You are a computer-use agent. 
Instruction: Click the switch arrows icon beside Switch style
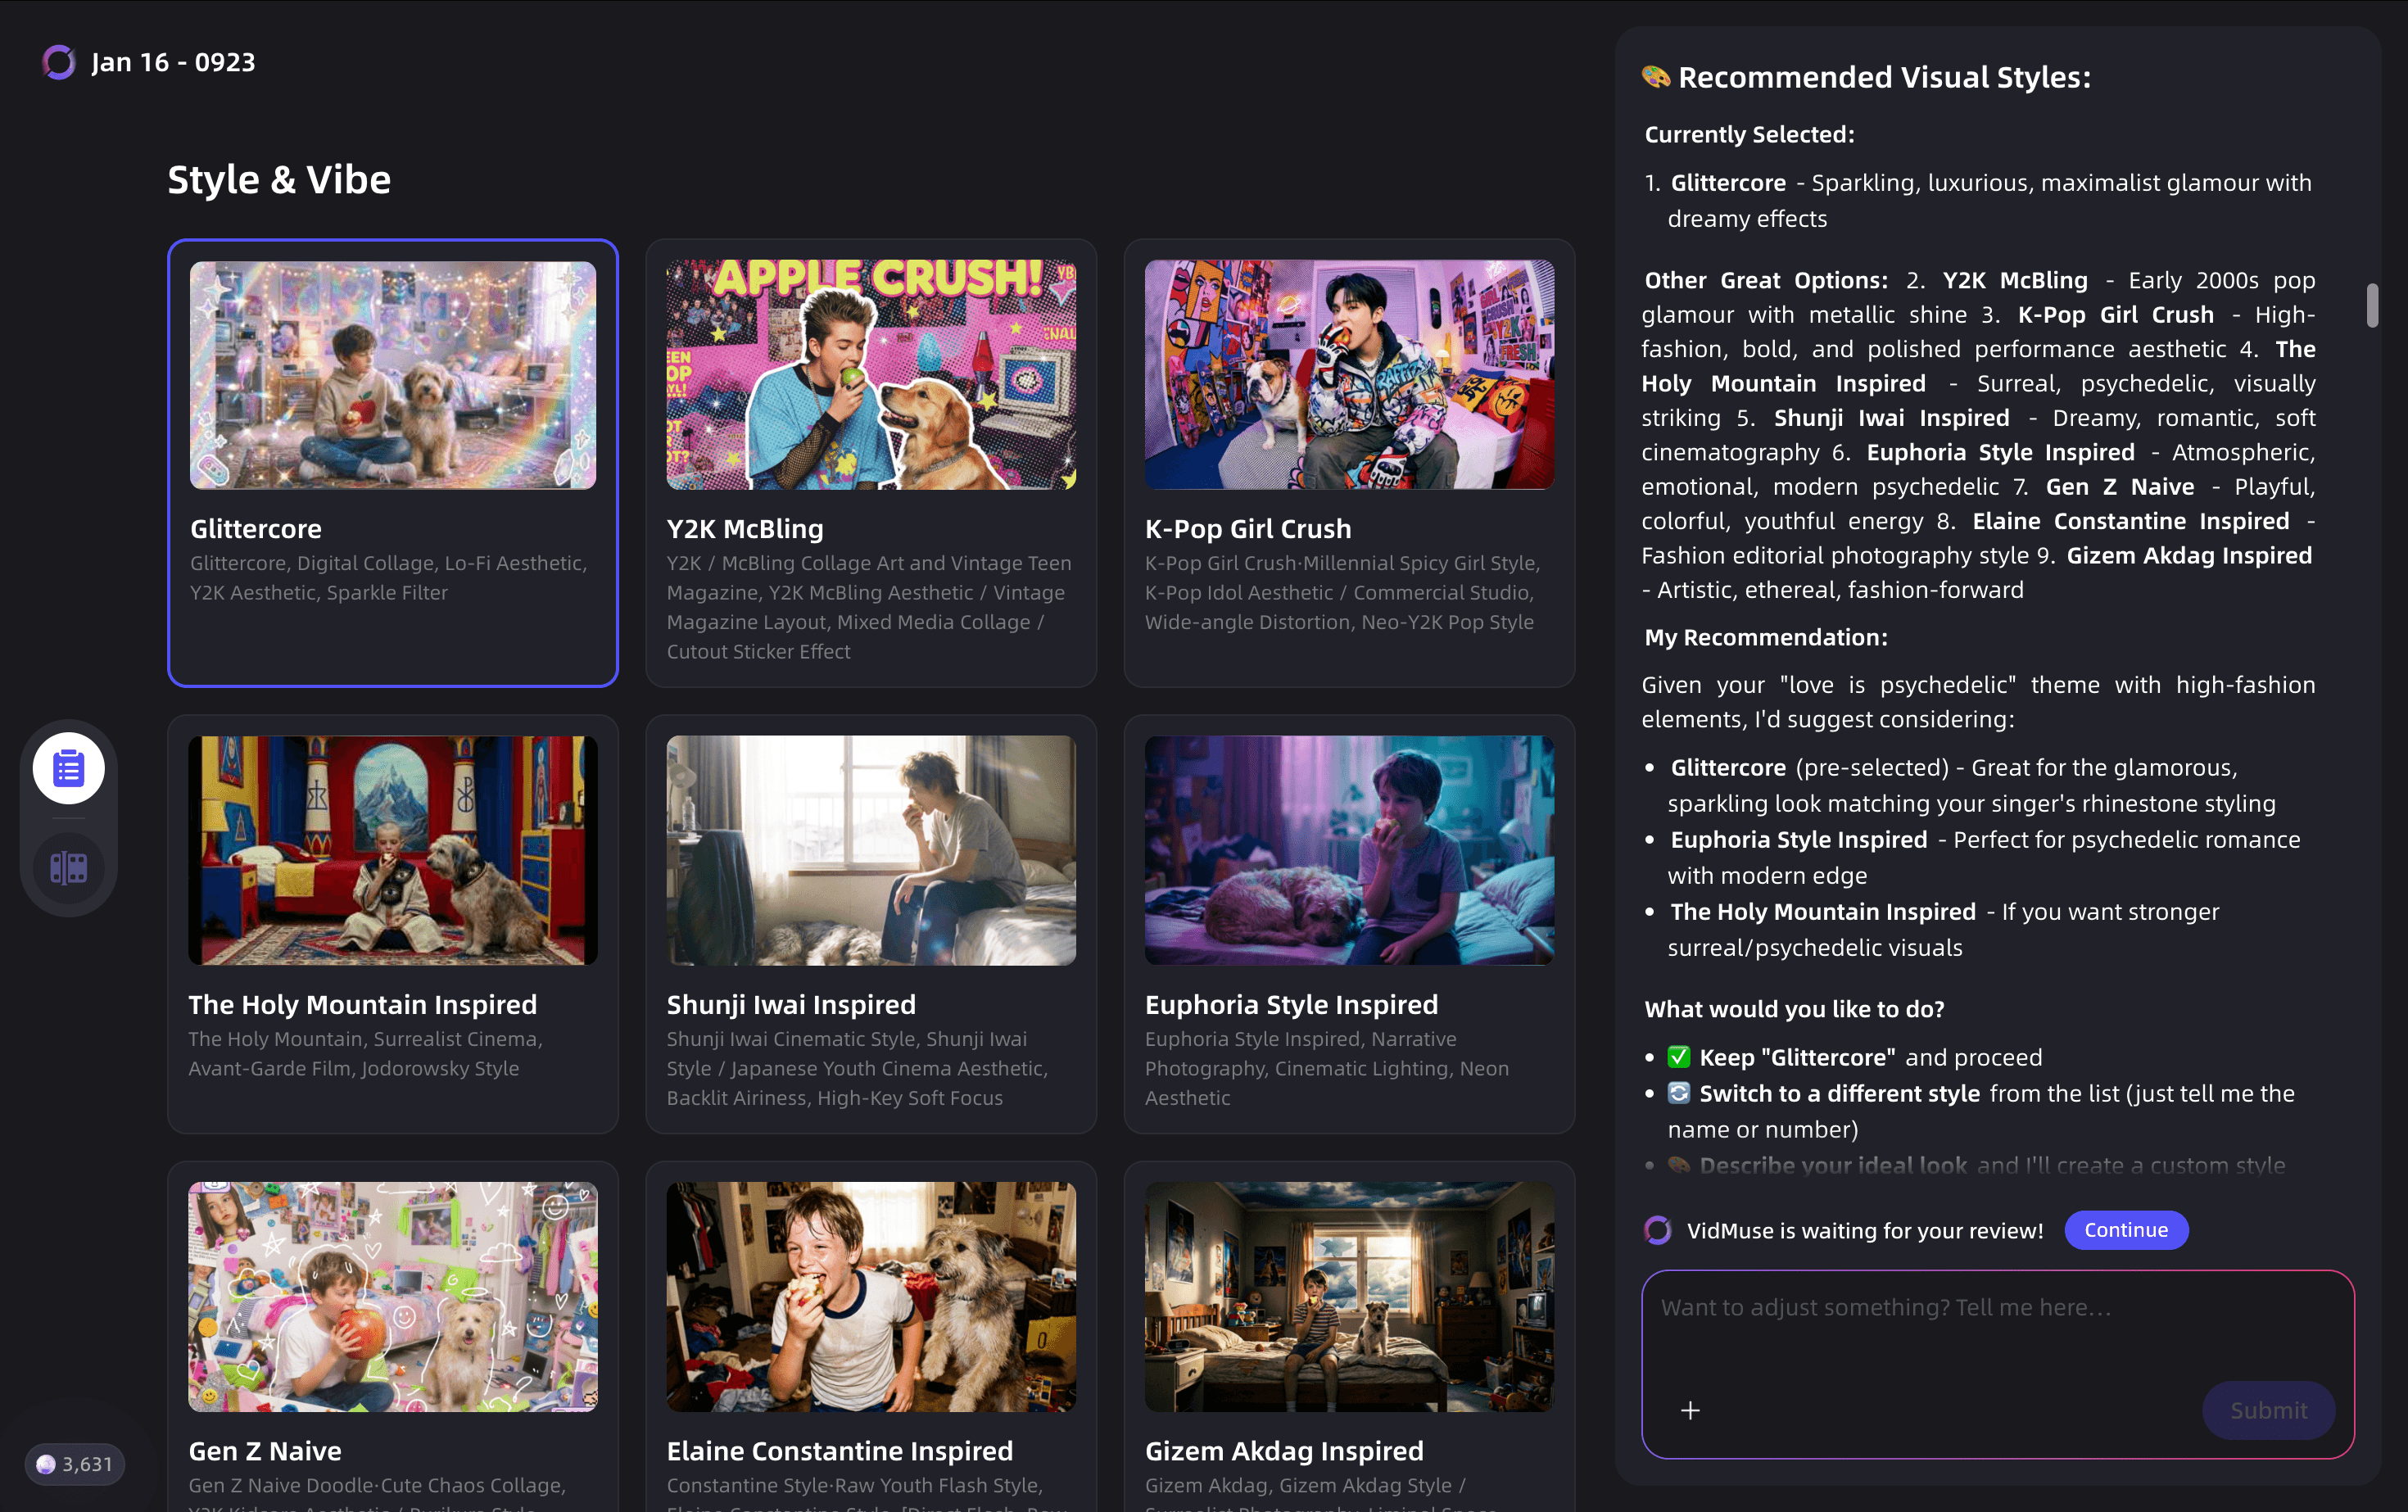[x=1679, y=1093]
